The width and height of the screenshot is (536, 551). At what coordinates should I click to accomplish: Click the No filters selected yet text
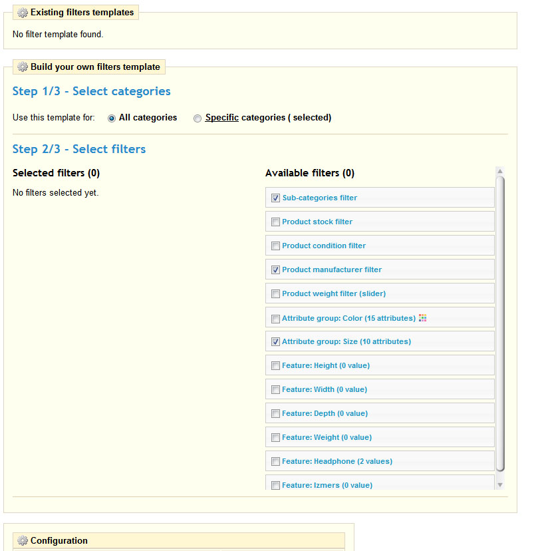(x=55, y=192)
